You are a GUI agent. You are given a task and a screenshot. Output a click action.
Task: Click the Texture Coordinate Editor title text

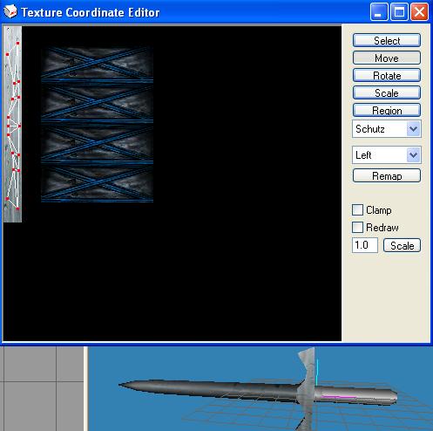tap(91, 12)
